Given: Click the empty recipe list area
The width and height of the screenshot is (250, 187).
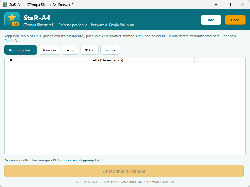Looking at the screenshot, I should (125, 109).
